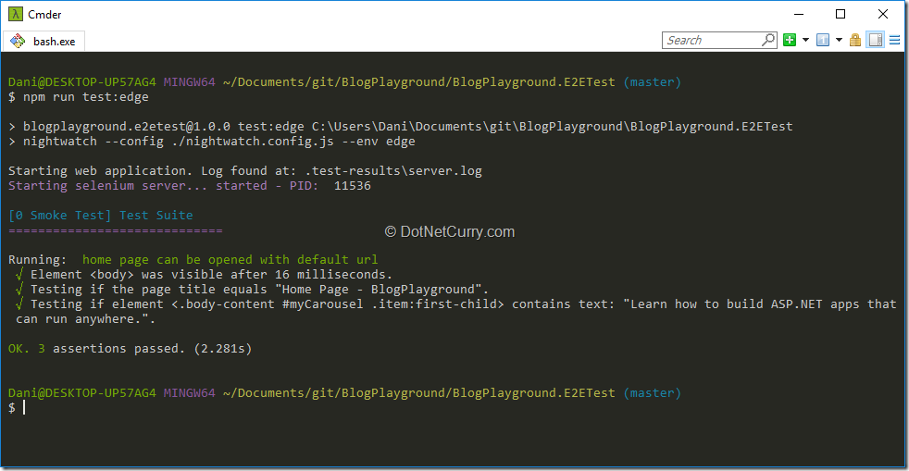Toggle the lock console padlock icon

point(855,40)
